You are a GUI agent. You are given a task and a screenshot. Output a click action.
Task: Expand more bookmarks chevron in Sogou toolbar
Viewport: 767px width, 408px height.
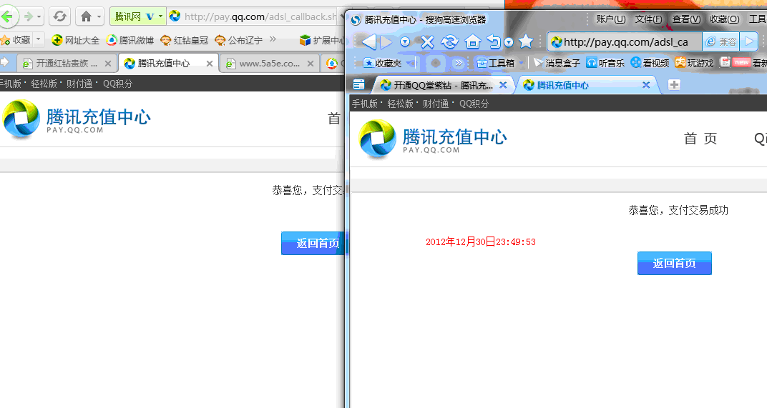(x=459, y=63)
